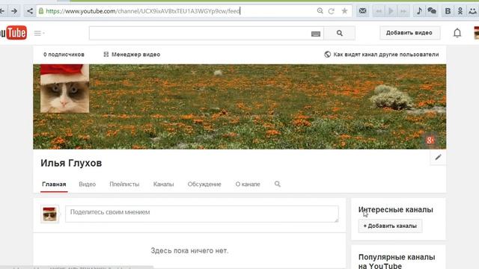Click the browser forward arrow
Image resolution: width=479 pixels, height=269 pixels.
pyautogui.click(x=14, y=11)
